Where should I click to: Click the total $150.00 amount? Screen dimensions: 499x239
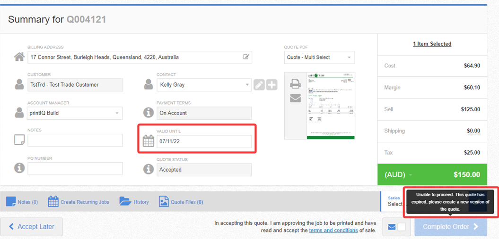click(x=467, y=174)
